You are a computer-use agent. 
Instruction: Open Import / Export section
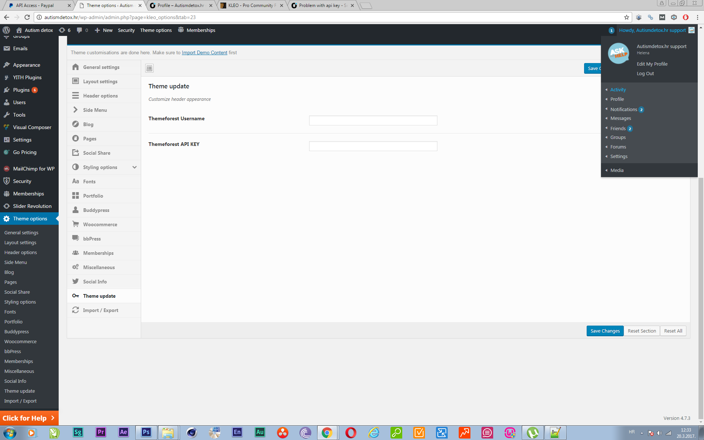[100, 310]
